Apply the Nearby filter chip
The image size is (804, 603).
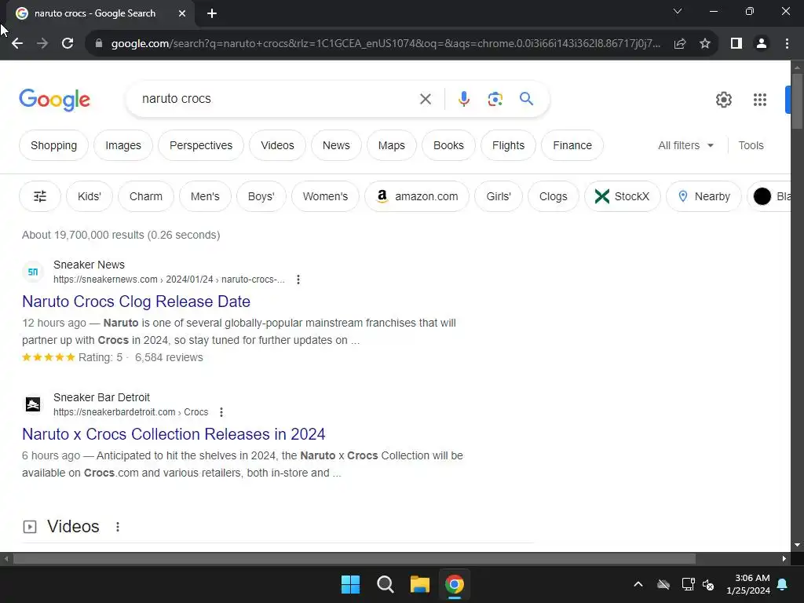703,196
